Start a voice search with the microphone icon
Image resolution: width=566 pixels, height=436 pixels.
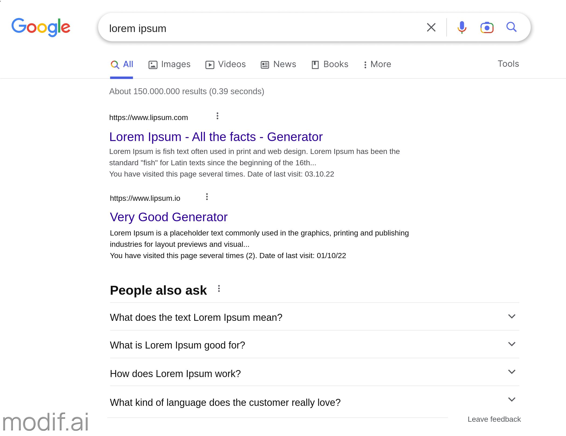coord(461,27)
